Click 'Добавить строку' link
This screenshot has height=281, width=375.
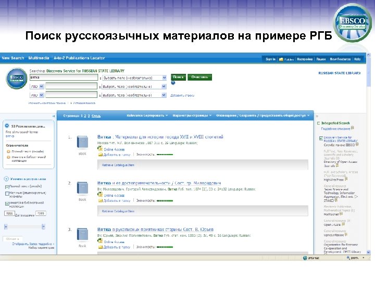click(182, 95)
